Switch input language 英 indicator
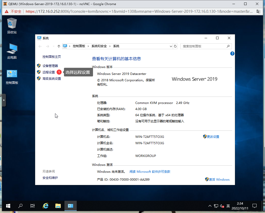Screen dimensions: 265x213 pyautogui.click(x=228, y=206)
